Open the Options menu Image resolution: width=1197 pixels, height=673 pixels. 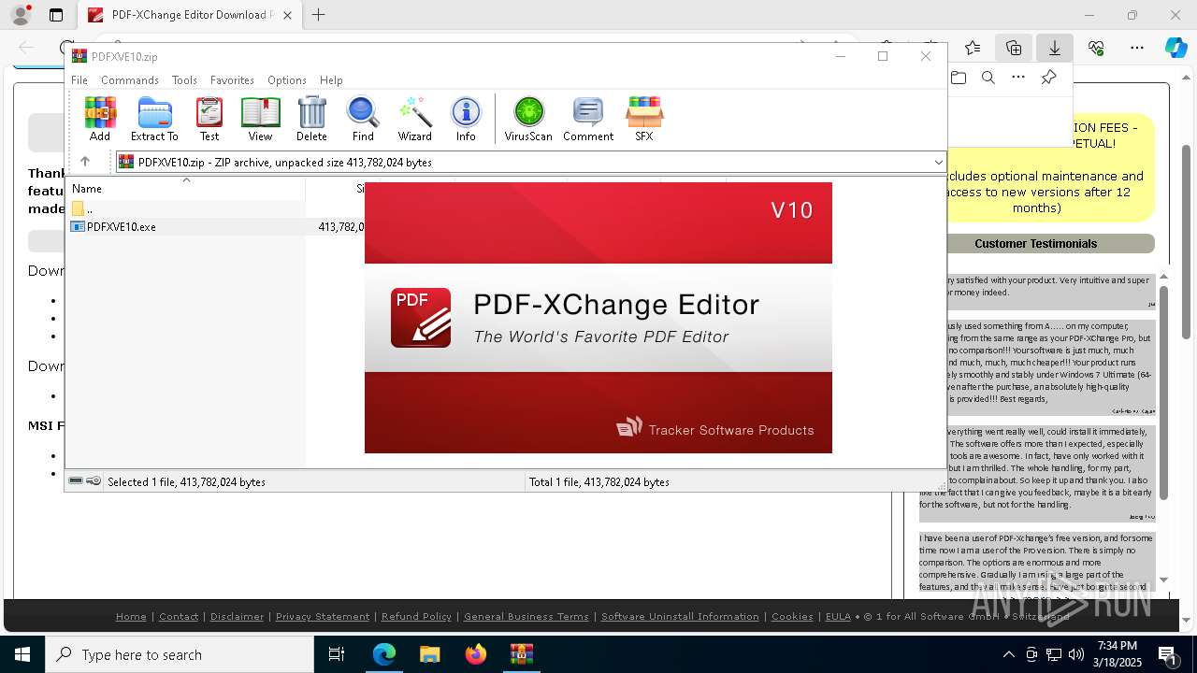[x=286, y=80]
